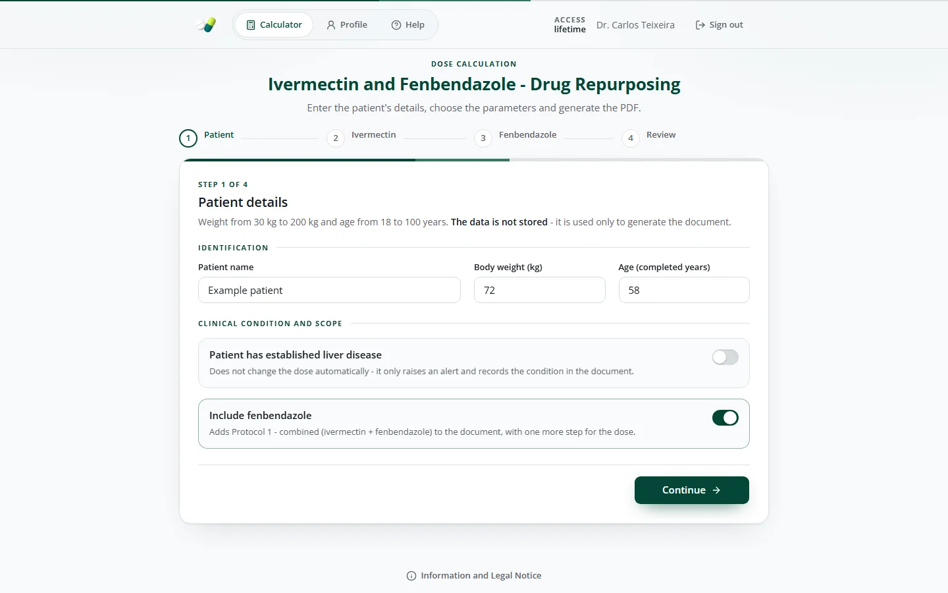The image size is (948, 593).
Task: Enable the established liver disease toggle
Action: tap(725, 357)
